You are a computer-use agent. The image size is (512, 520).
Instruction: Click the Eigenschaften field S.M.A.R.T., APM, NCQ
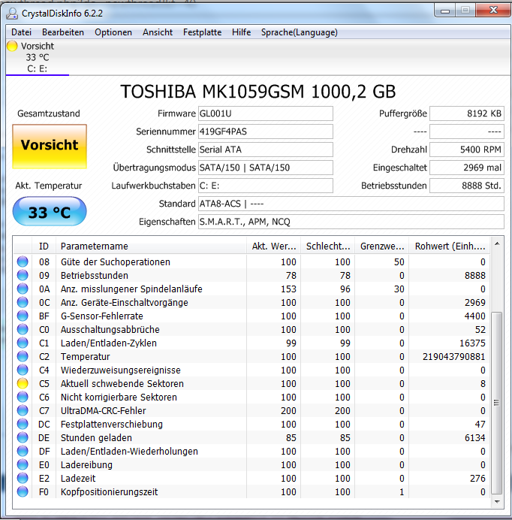click(x=351, y=222)
